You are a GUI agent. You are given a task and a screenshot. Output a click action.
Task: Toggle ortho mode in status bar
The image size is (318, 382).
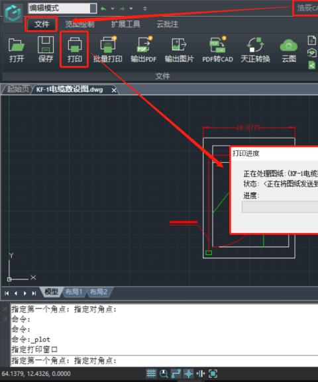click(x=176, y=373)
